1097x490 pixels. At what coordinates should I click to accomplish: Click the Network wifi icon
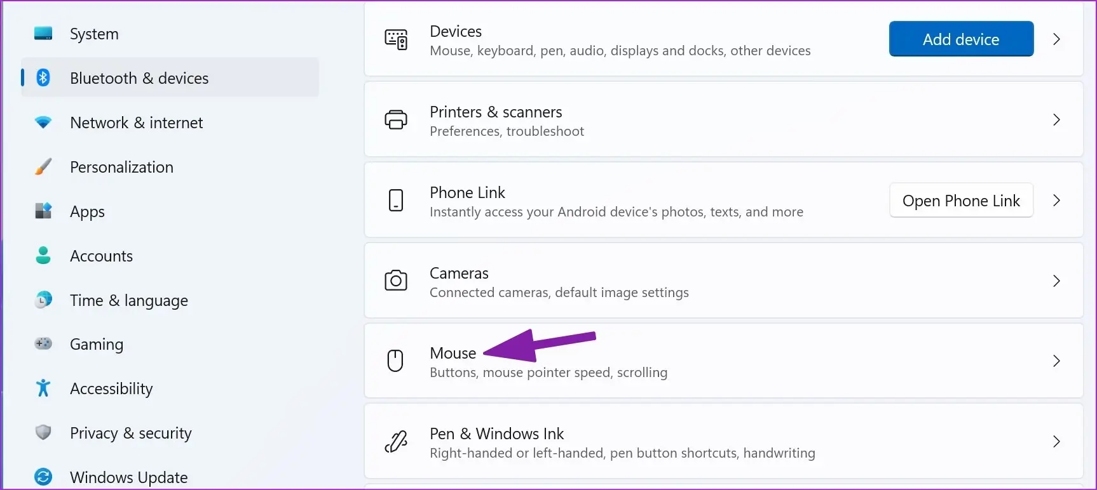click(43, 122)
